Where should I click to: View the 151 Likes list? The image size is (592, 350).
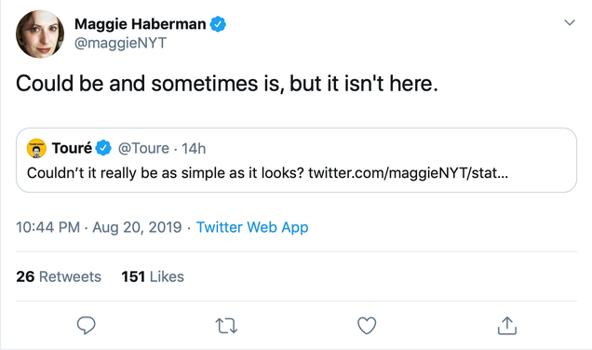[x=153, y=276]
